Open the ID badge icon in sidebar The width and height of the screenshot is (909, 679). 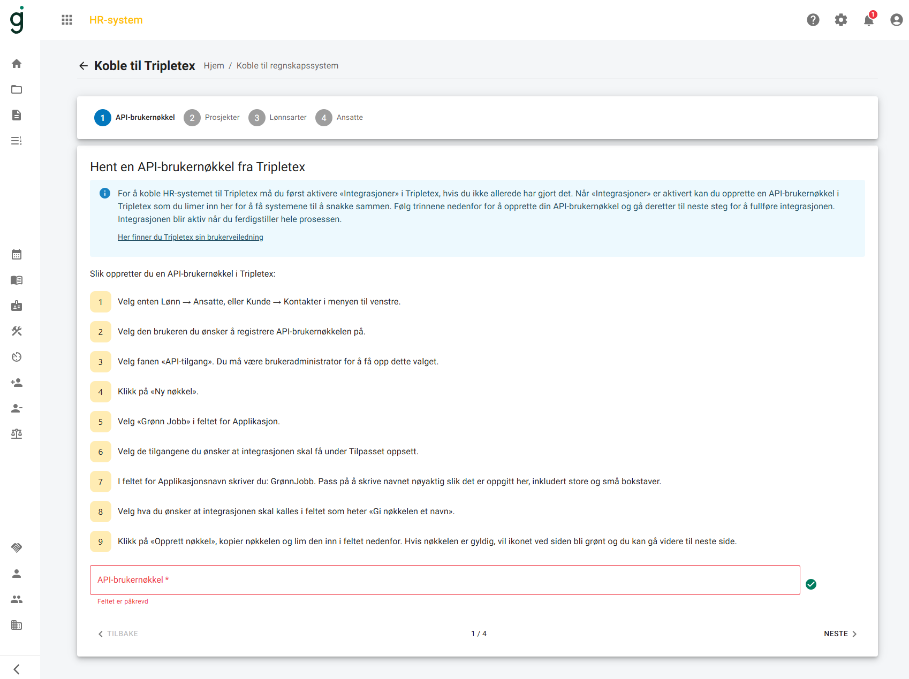pos(17,306)
